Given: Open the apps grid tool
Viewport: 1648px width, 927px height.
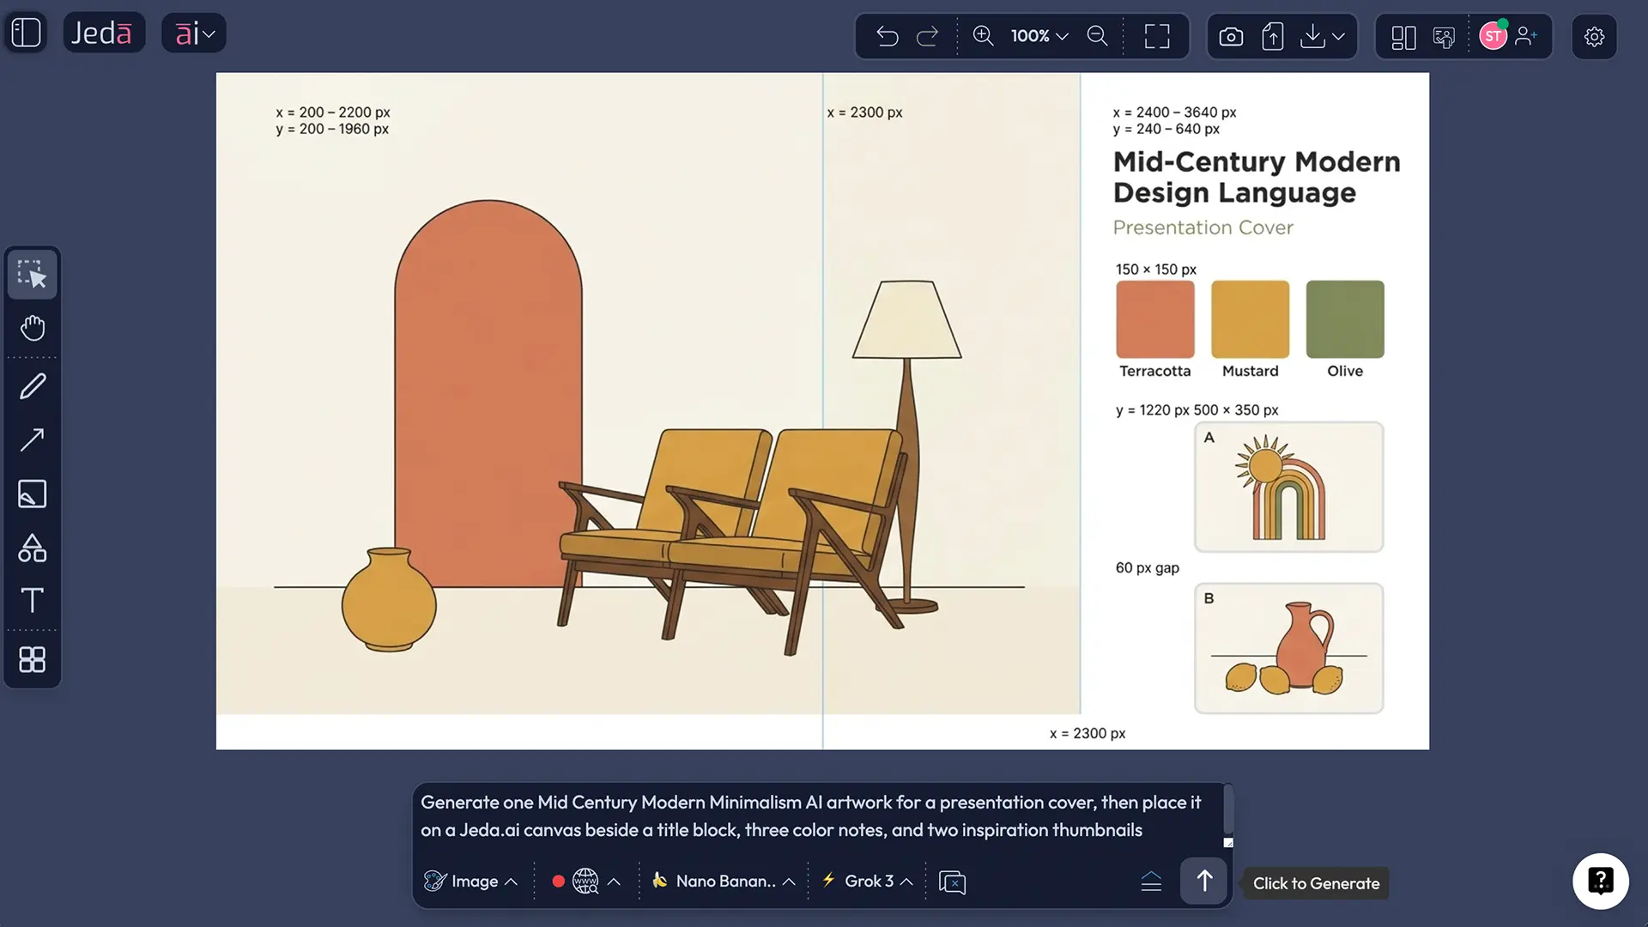Looking at the screenshot, I should pyautogui.click(x=33, y=659).
